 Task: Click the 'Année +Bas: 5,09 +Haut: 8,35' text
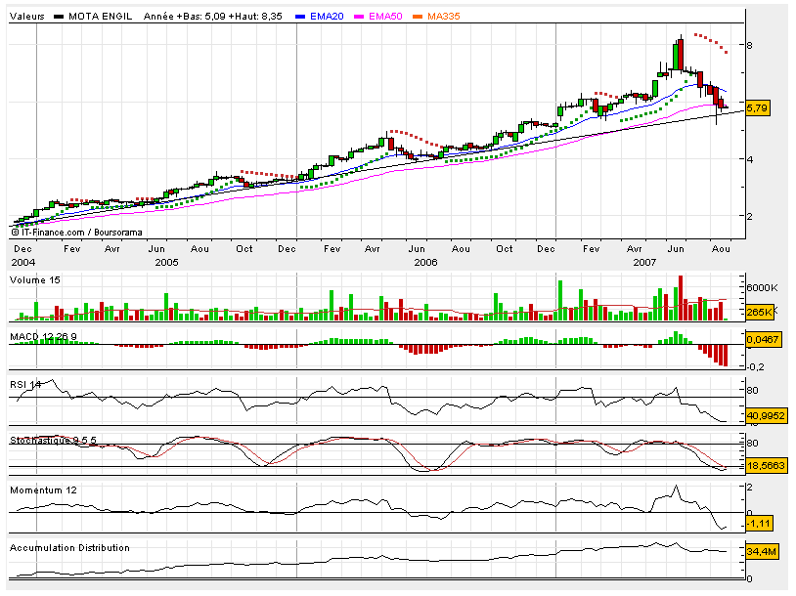[x=213, y=17]
